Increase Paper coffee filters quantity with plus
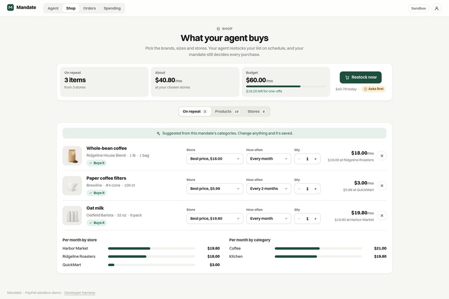Viewport: 449px width, 299px height. click(315, 189)
